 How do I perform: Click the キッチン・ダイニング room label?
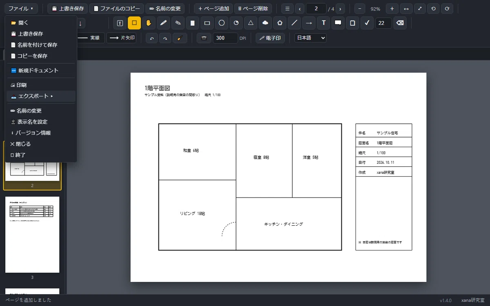(283, 224)
